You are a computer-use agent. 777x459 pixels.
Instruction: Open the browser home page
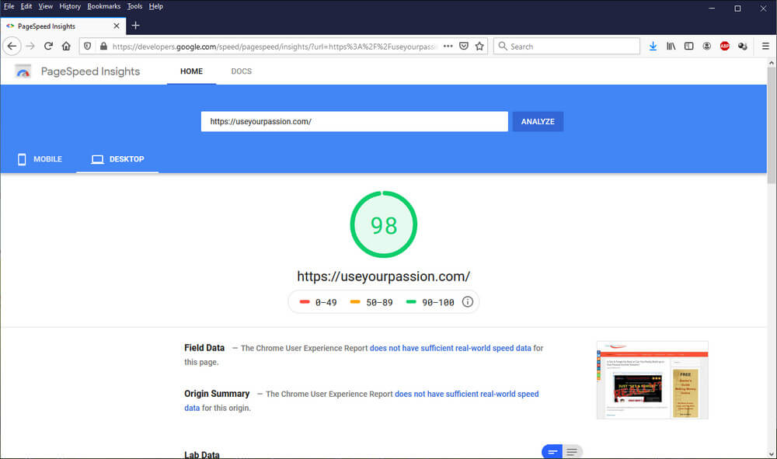tap(66, 46)
